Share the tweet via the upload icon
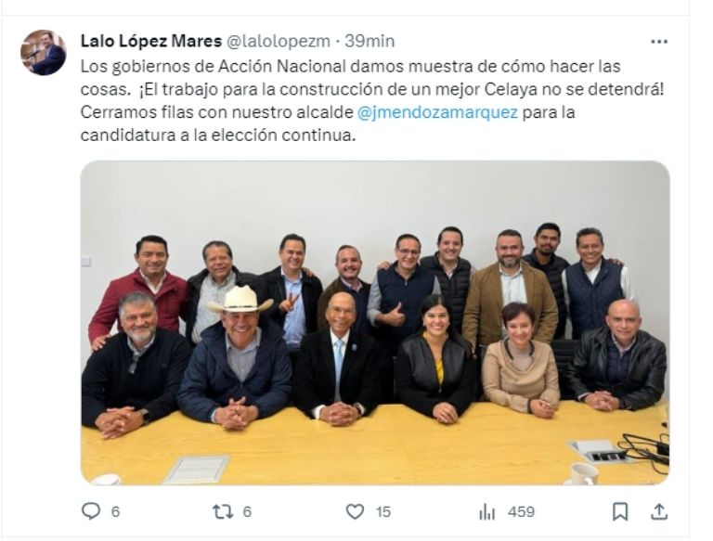713x541 pixels. coord(659,511)
